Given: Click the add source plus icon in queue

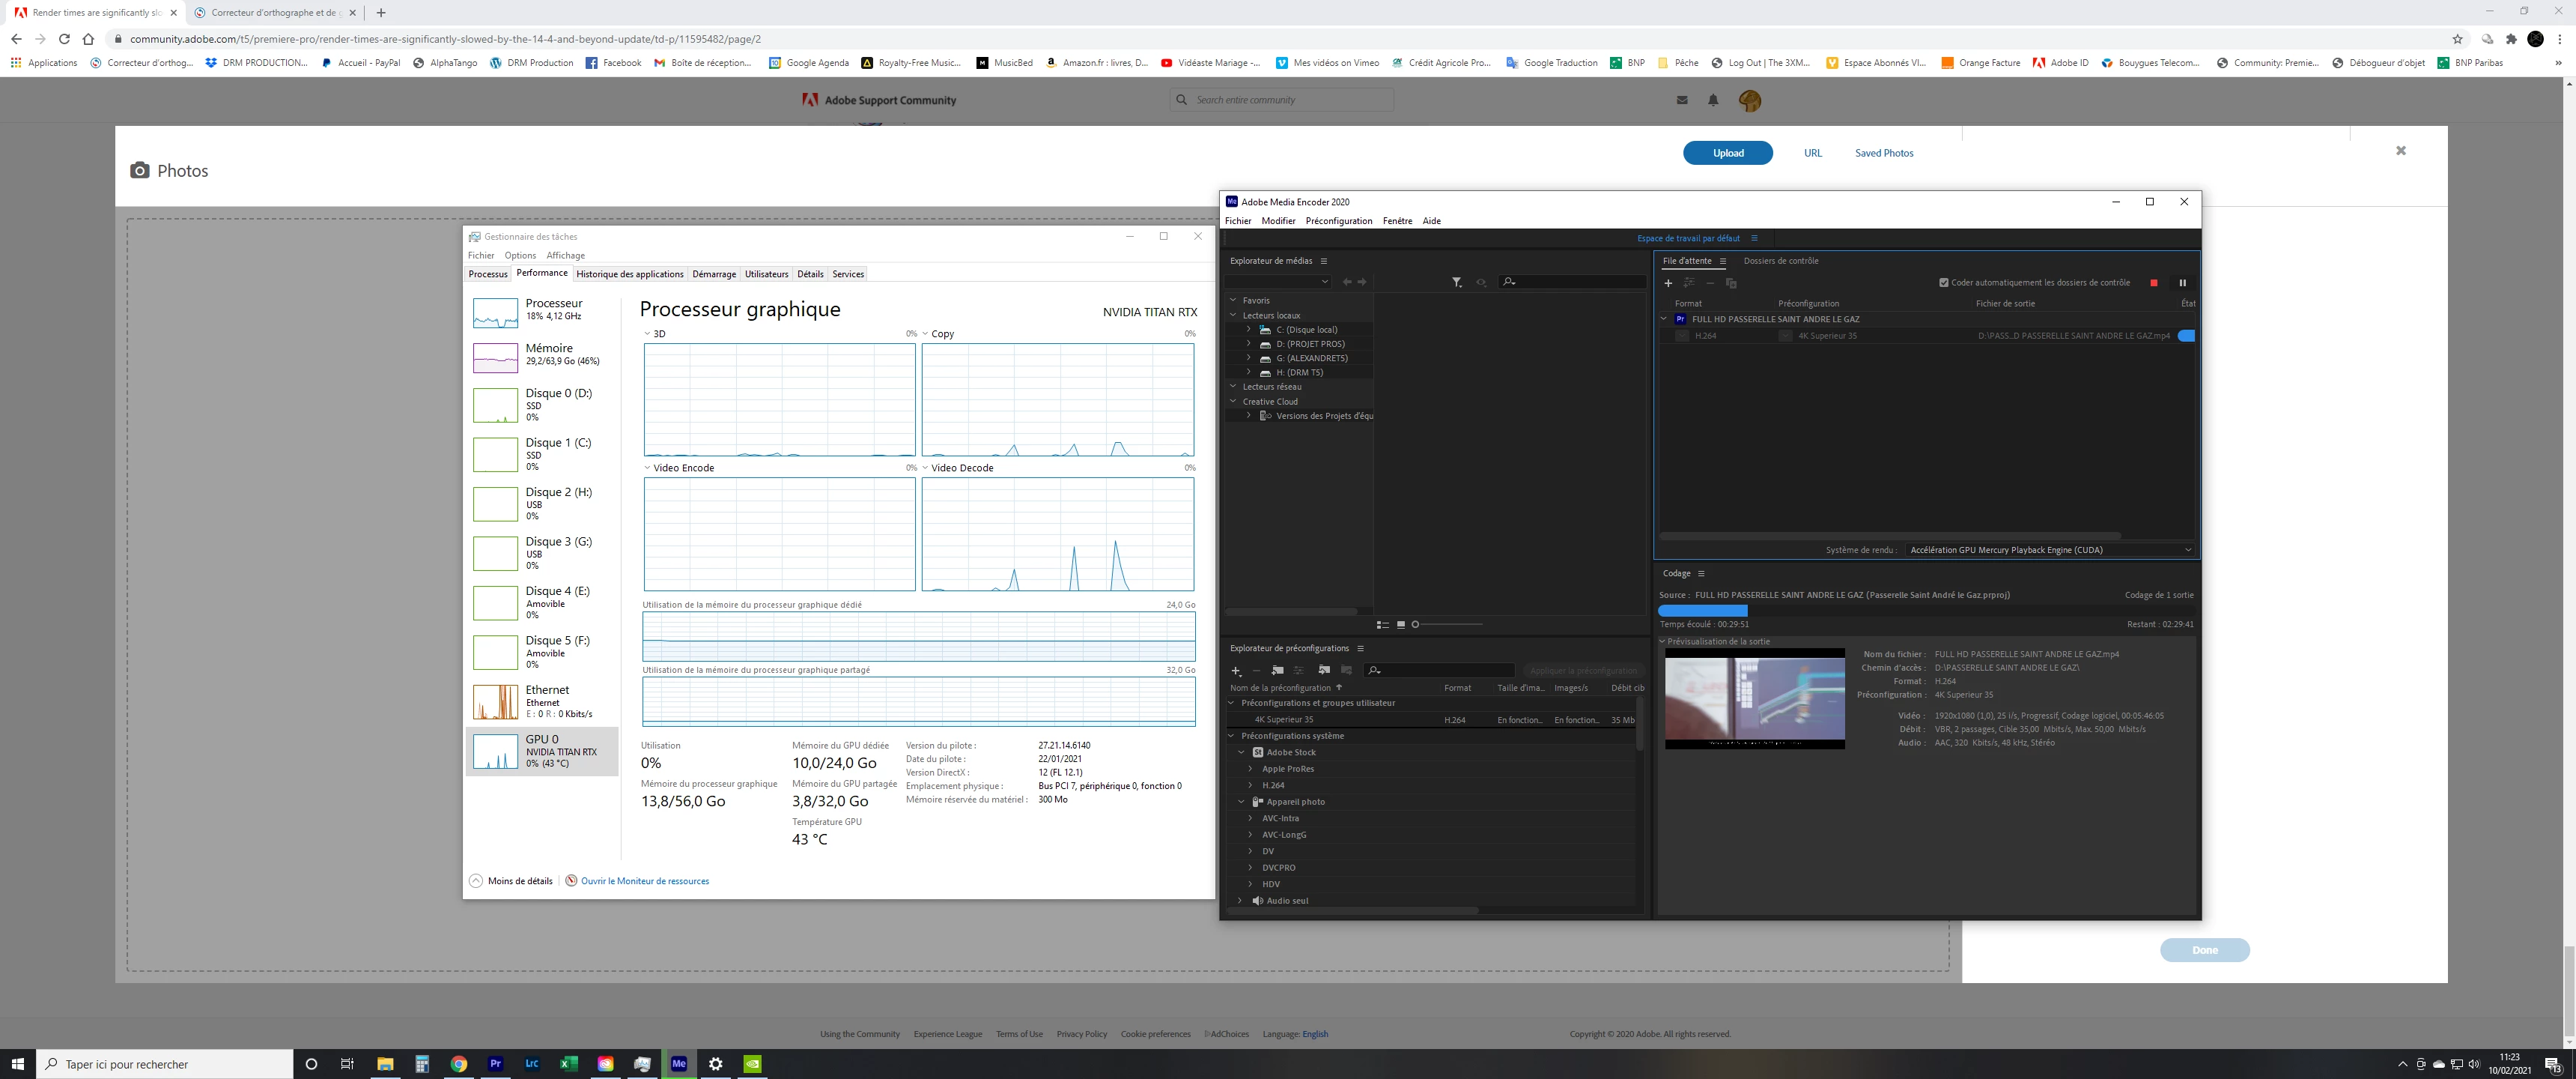Looking at the screenshot, I should [1668, 283].
